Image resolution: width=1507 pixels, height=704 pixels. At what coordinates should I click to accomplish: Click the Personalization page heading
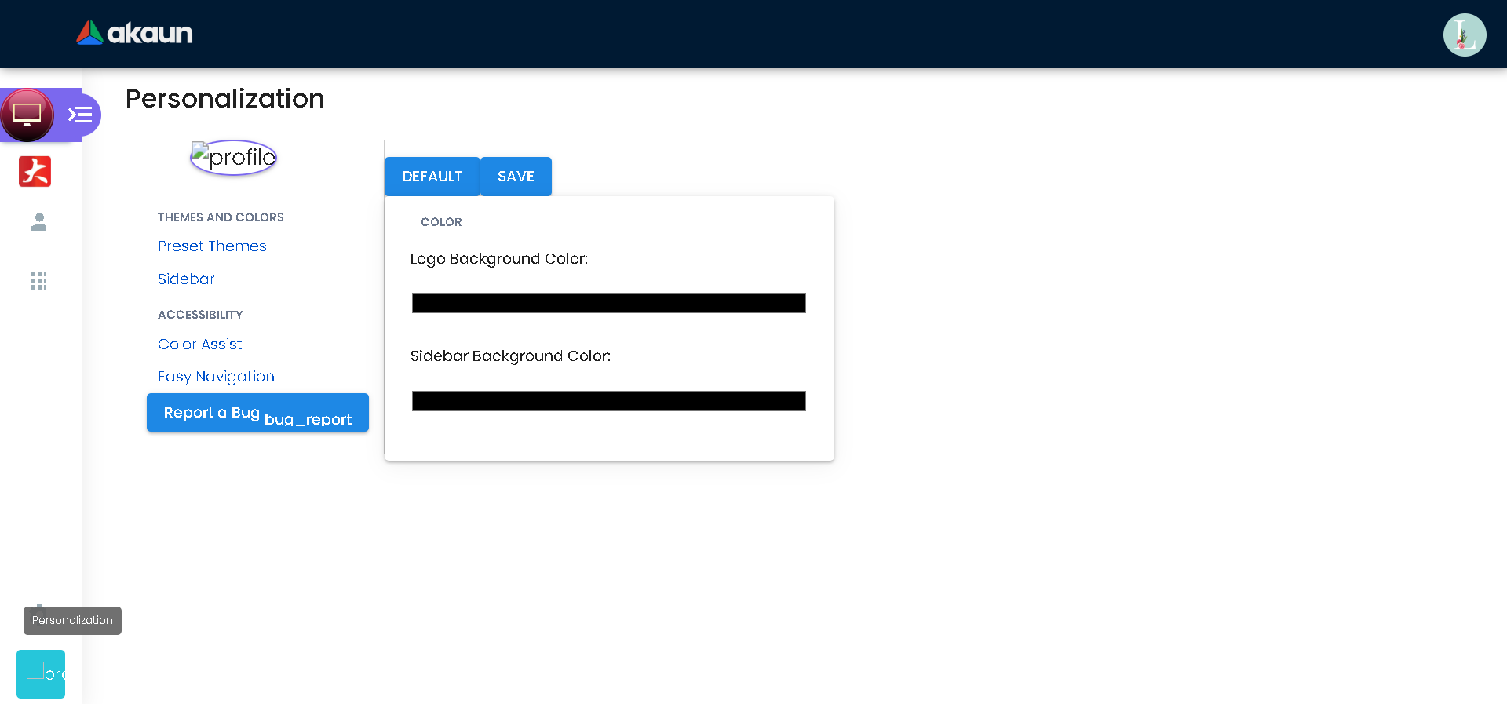[x=225, y=99]
